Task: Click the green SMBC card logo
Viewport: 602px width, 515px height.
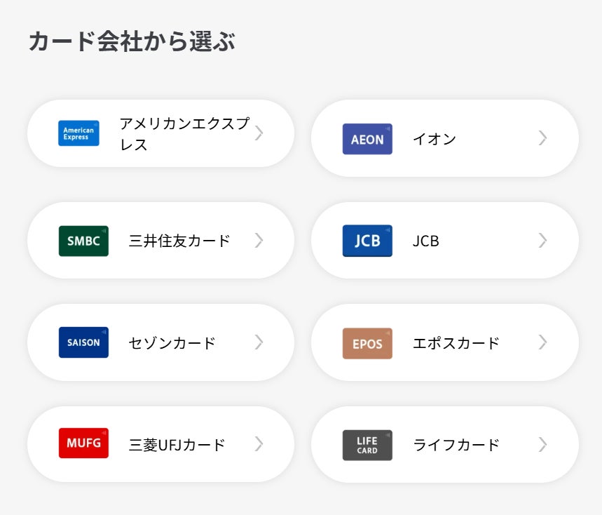Action: [x=83, y=241]
